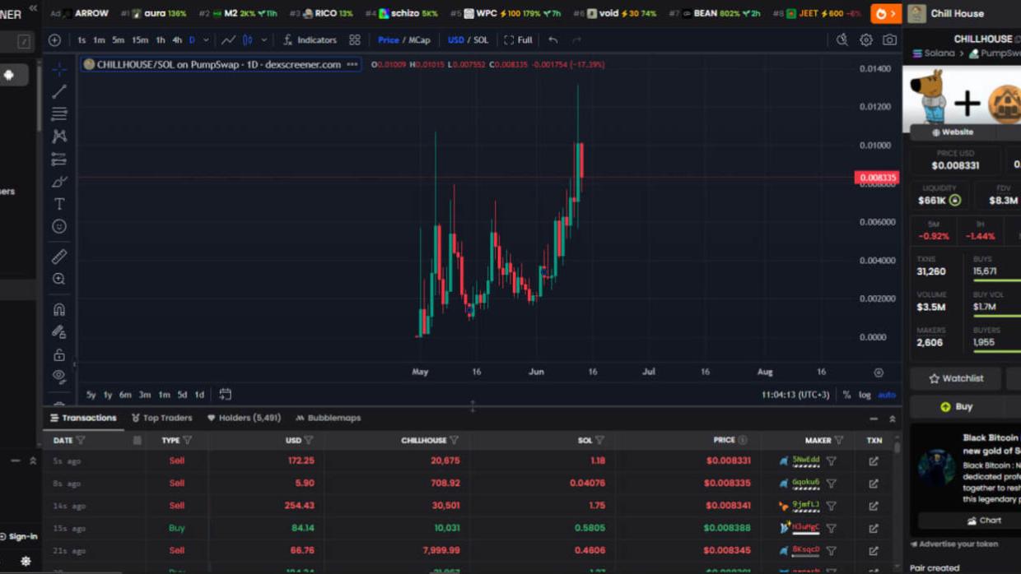Select the trend line drawing tool
Viewport: 1021px width, 574px height.
[59, 91]
